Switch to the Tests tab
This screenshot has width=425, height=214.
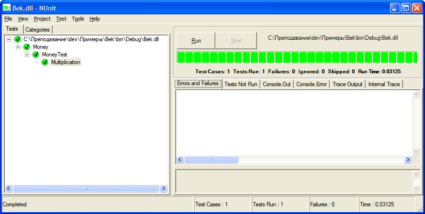[x=12, y=29]
